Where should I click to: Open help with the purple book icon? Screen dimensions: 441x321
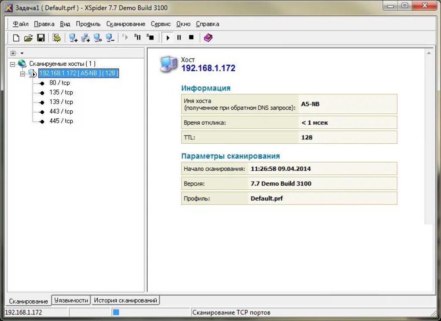(x=208, y=37)
